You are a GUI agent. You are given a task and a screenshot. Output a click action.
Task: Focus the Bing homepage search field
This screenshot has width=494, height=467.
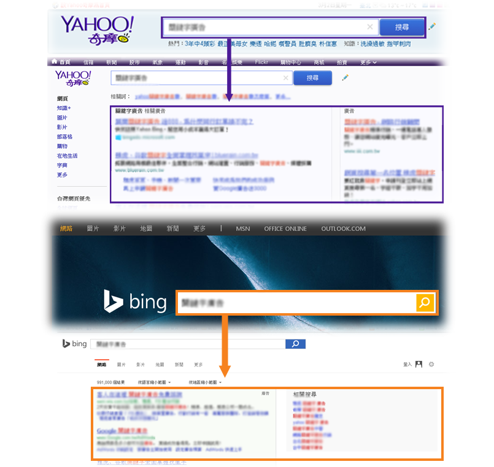pyautogui.click(x=297, y=302)
